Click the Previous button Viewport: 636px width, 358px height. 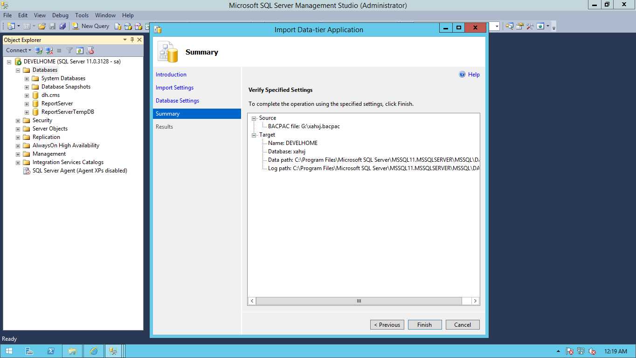[x=387, y=325]
